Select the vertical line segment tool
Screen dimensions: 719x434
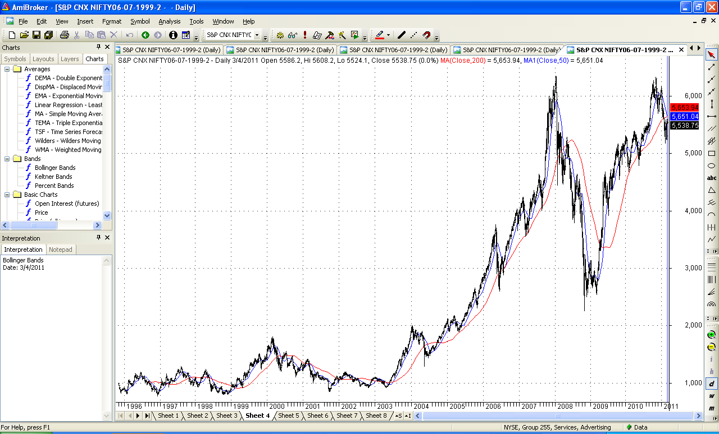(x=712, y=104)
